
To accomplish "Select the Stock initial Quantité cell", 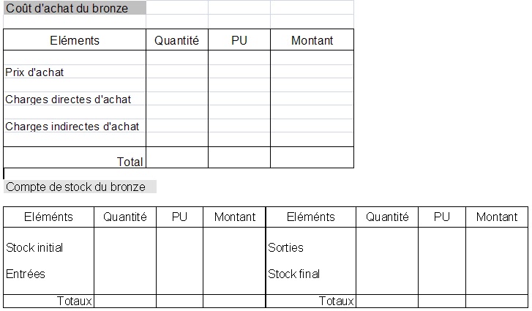I will coord(124,247).
